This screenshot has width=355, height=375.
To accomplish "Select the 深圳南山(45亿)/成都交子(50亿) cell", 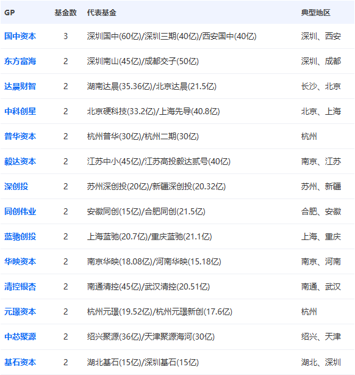I will click(143, 62).
